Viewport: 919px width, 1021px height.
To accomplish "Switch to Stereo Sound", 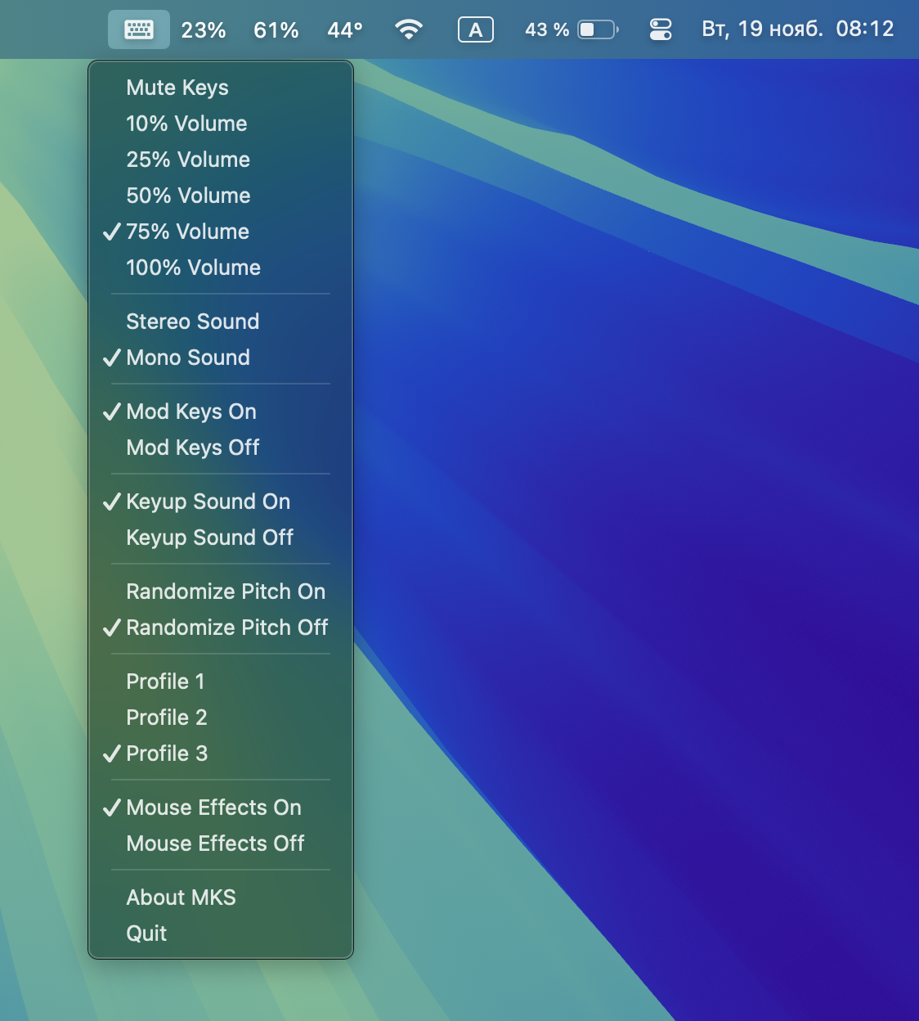I will (192, 322).
